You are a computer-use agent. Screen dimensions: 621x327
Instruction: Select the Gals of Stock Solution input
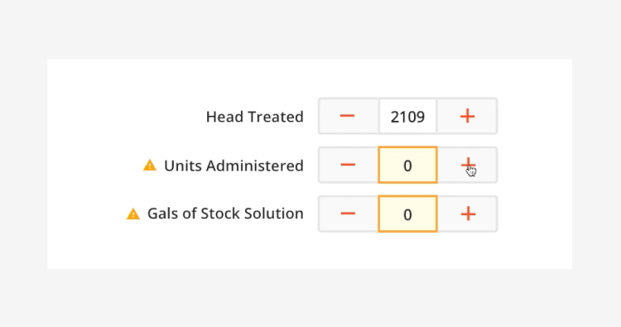point(407,214)
